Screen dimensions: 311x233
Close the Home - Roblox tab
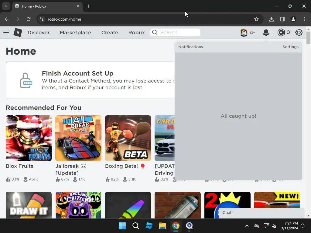78,6
